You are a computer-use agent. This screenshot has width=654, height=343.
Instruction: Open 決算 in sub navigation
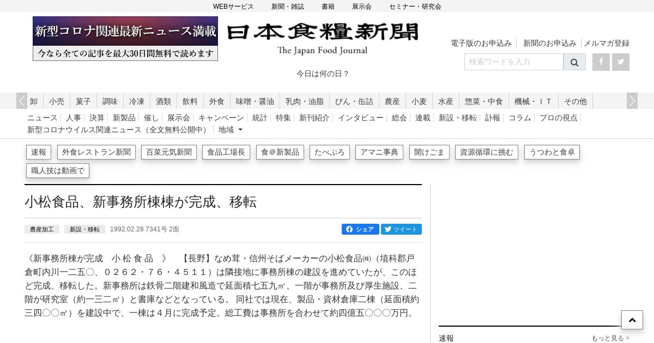pos(97,118)
